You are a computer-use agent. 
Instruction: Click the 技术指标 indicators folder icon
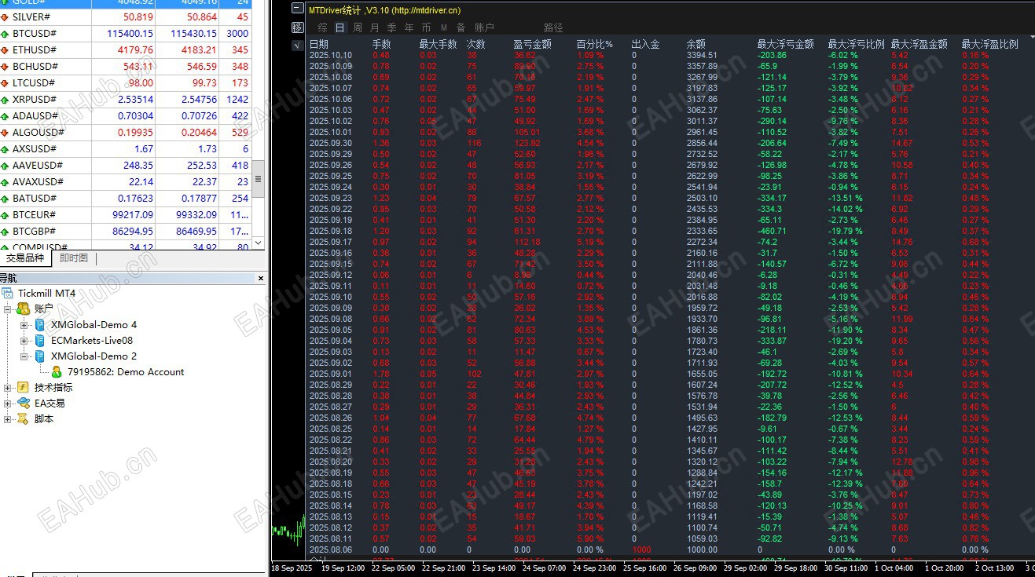coord(24,388)
